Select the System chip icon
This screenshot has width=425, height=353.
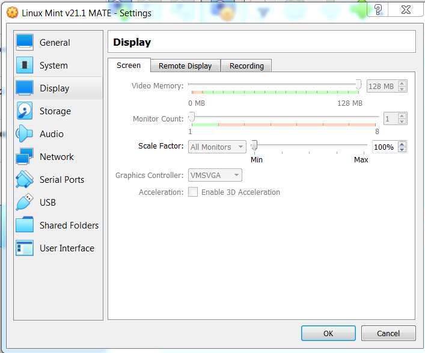25,65
